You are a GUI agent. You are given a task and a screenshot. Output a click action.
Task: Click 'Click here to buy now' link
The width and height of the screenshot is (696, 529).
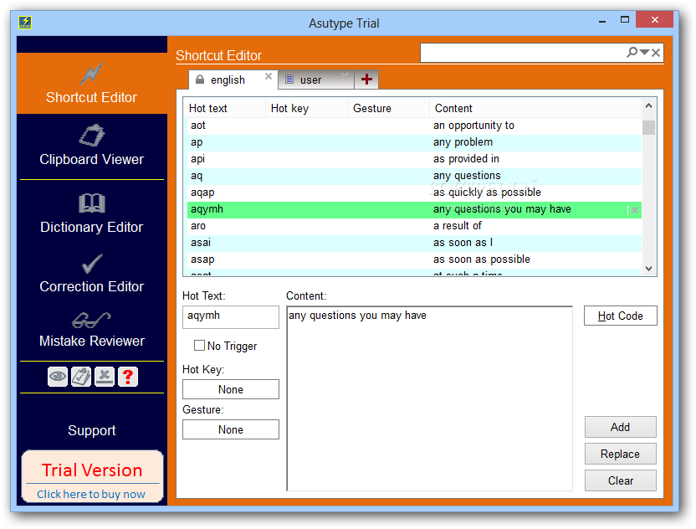point(91,495)
